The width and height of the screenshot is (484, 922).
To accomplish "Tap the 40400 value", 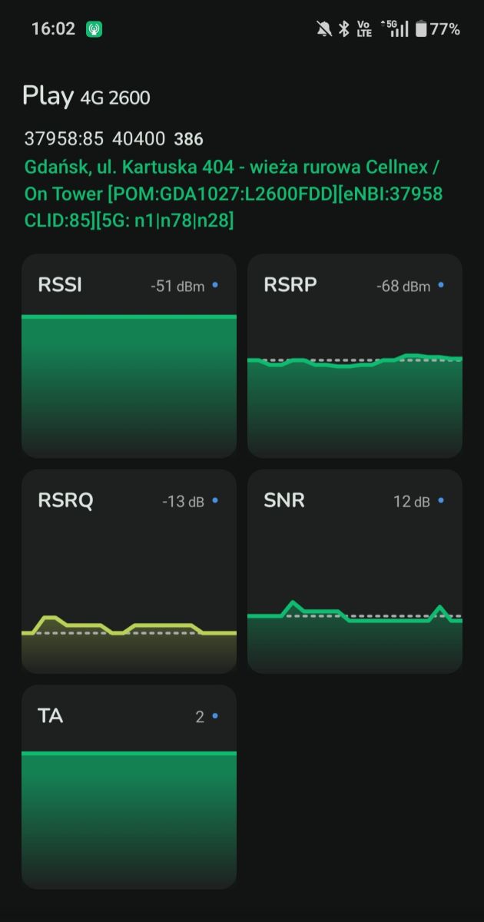I will tap(139, 139).
